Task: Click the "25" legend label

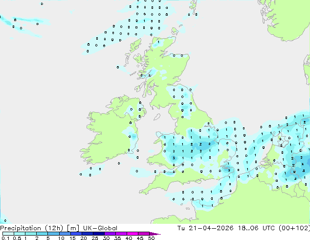Action: [95, 238]
